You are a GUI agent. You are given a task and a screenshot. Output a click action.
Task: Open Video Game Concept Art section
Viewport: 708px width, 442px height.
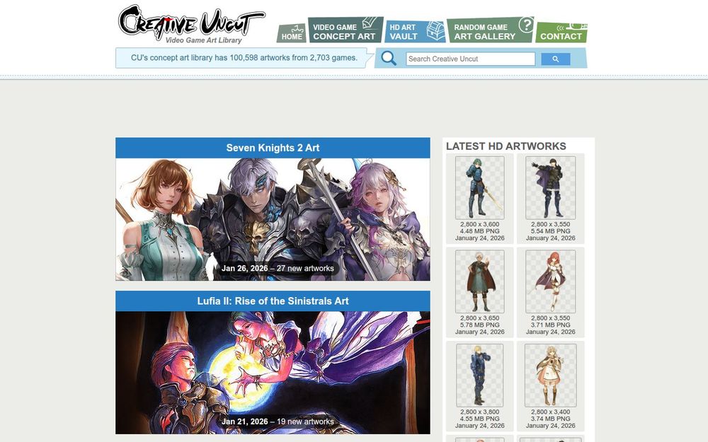coord(346,30)
